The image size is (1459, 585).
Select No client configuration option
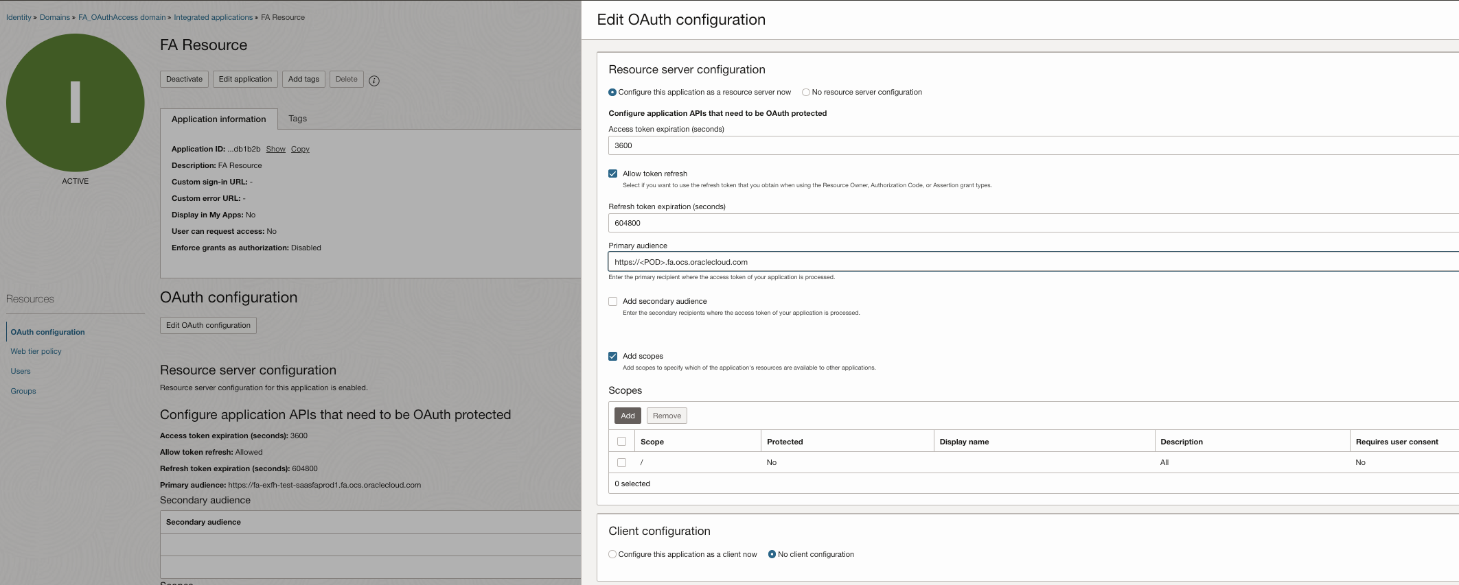[772, 554]
